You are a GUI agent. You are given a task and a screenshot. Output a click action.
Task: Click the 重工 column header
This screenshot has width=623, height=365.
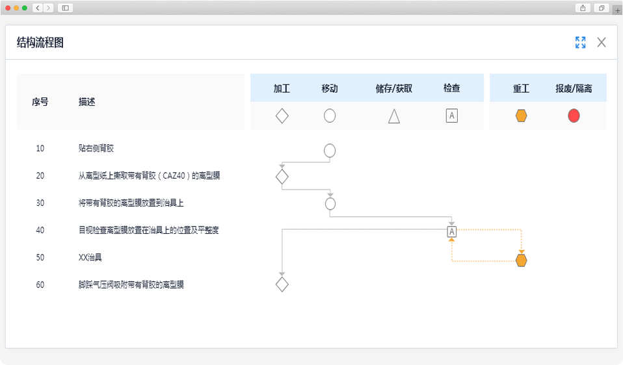pyautogui.click(x=522, y=88)
